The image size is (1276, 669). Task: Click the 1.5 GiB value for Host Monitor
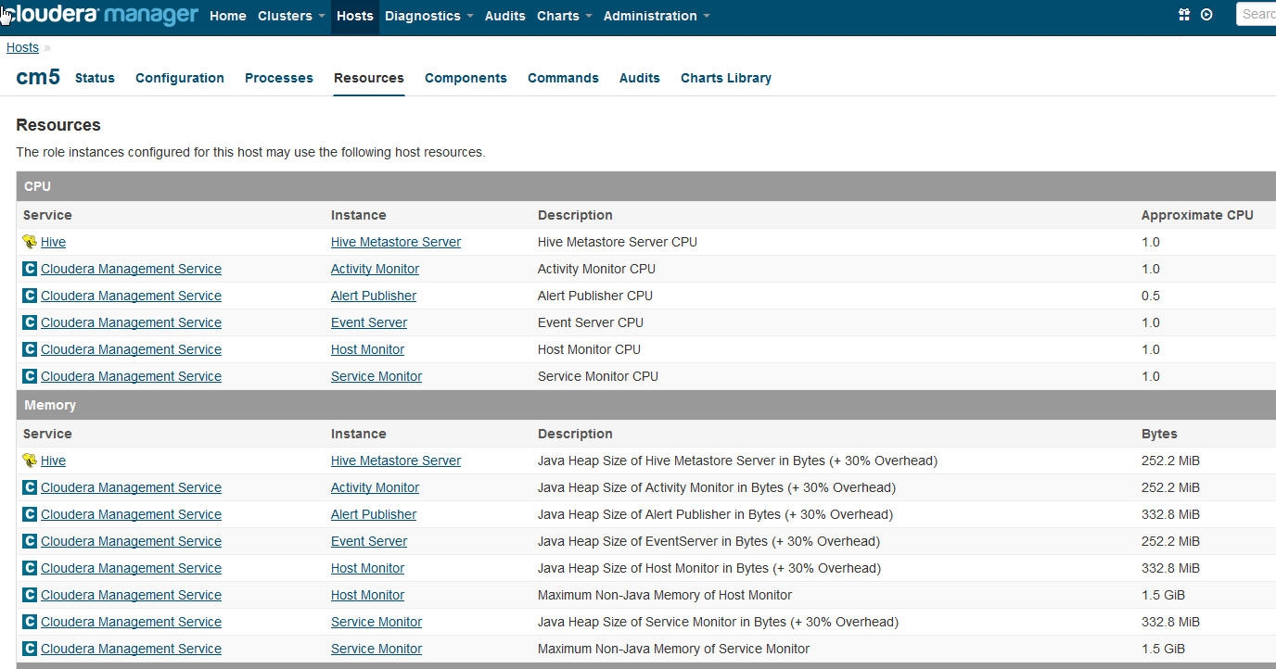pos(1163,595)
